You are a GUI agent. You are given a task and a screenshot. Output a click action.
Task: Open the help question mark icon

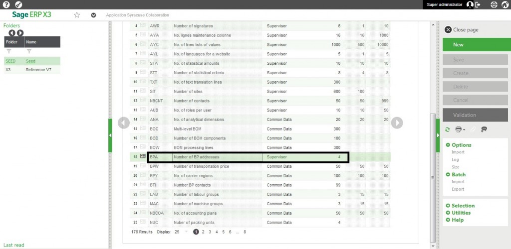(5, 4)
